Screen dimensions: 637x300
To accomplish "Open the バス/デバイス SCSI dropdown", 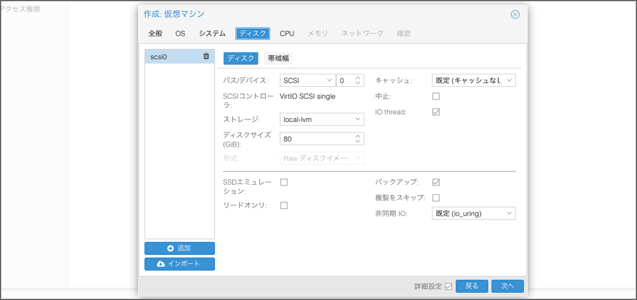I will point(307,80).
